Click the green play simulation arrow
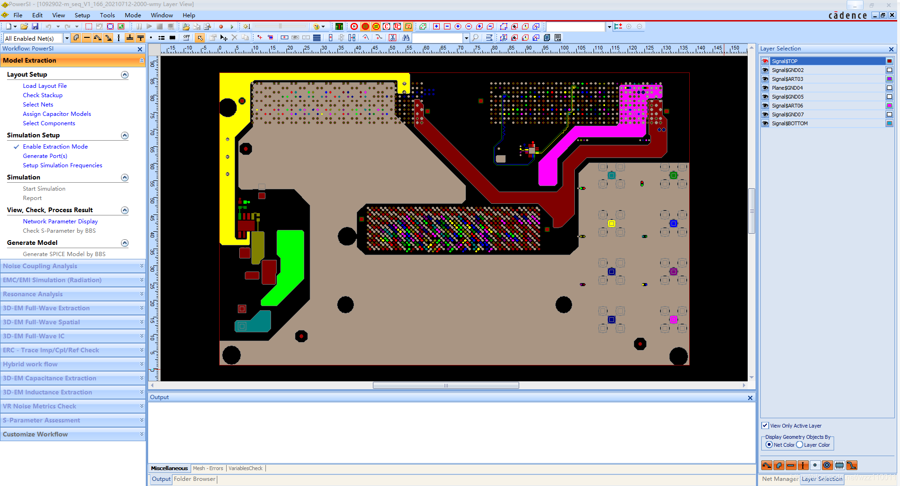Viewport: 900px width, 486px height. pos(231,27)
